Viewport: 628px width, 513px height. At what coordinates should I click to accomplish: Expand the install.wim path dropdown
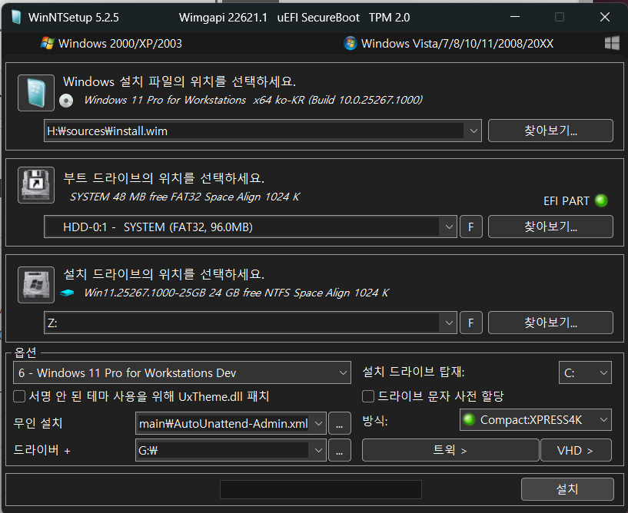pos(473,131)
